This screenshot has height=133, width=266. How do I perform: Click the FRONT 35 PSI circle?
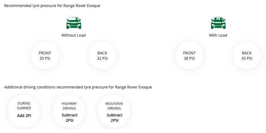click(45, 55)
